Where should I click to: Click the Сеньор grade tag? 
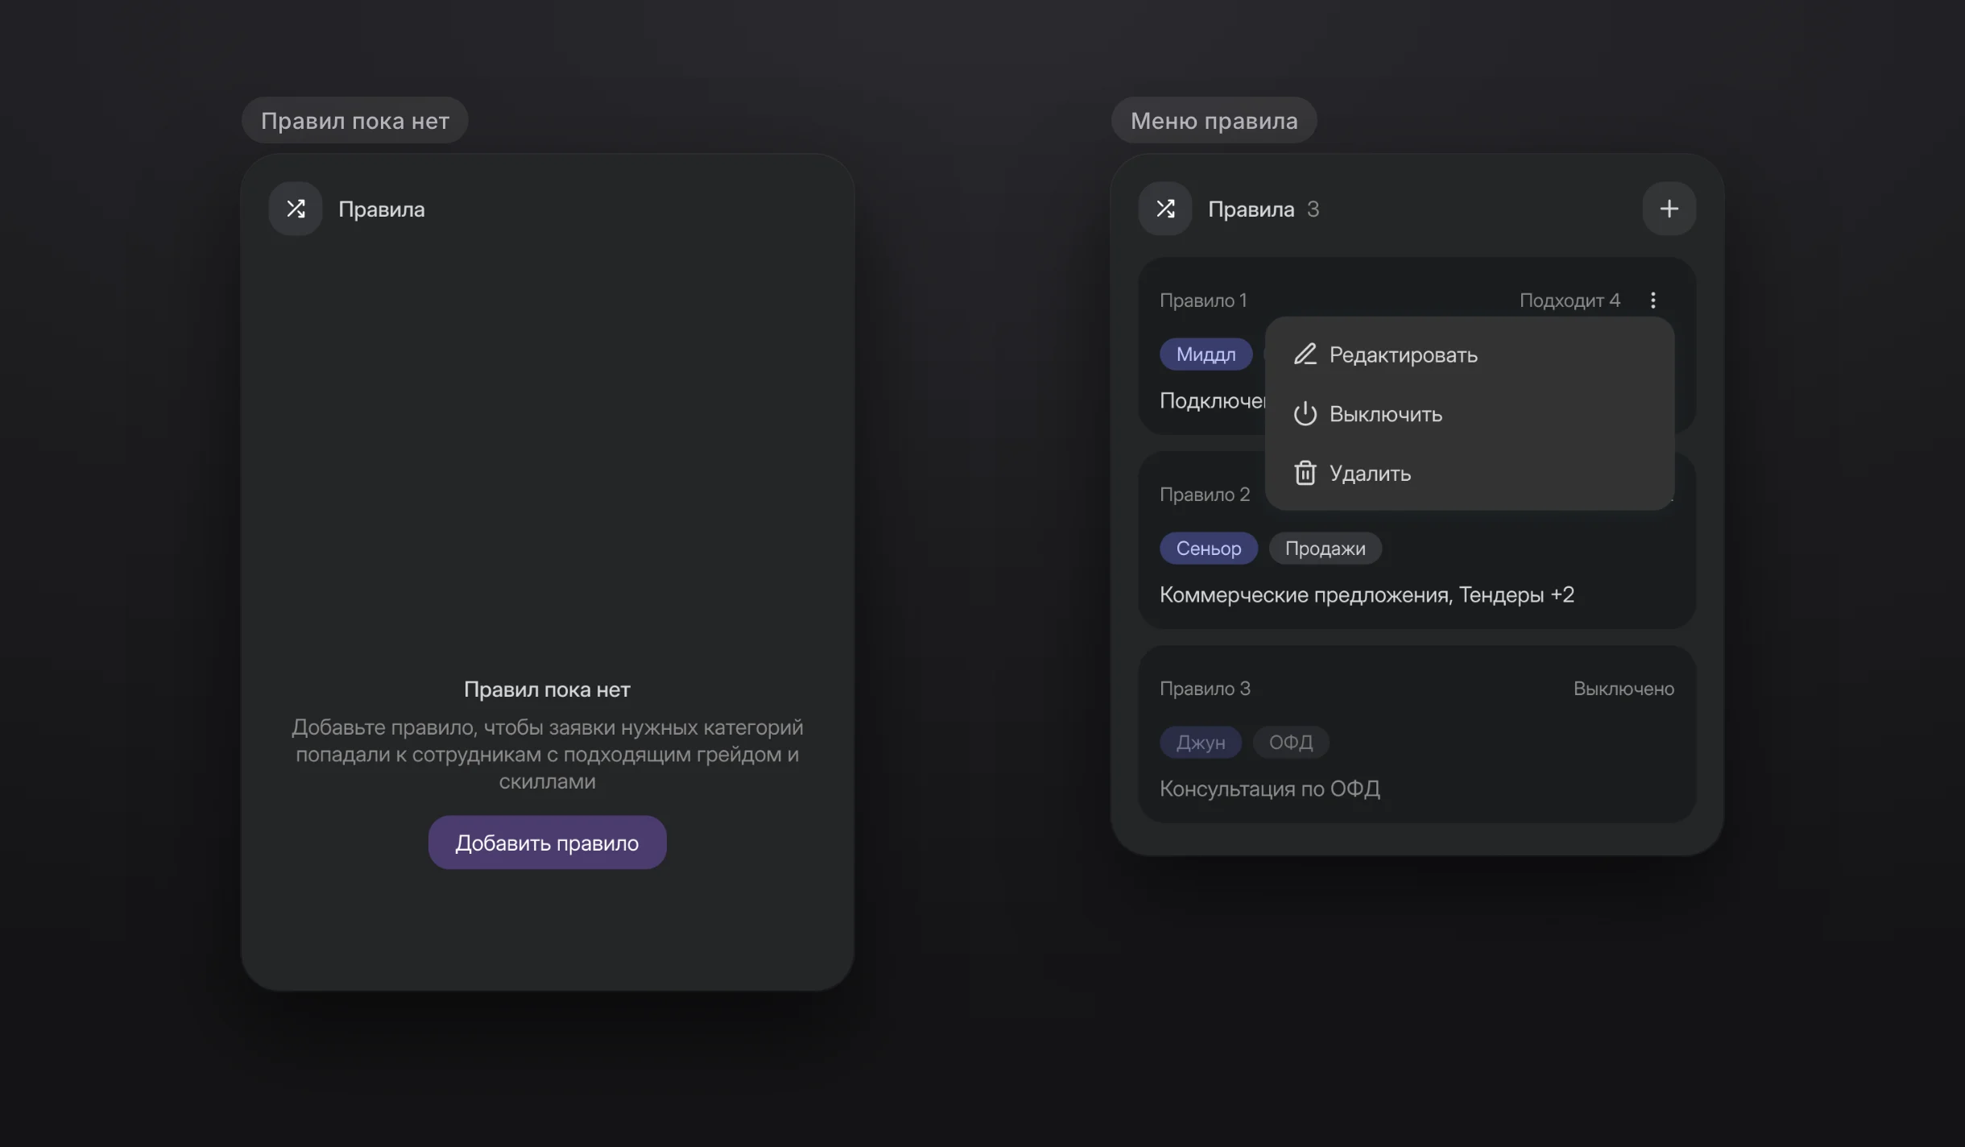tap(1209, 549)
